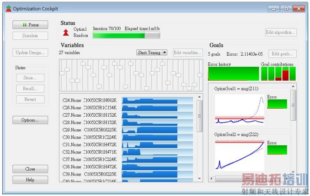Click the OptimGoal1 mag(Z11) plot

pyautogui.click(x=240, y=110)
